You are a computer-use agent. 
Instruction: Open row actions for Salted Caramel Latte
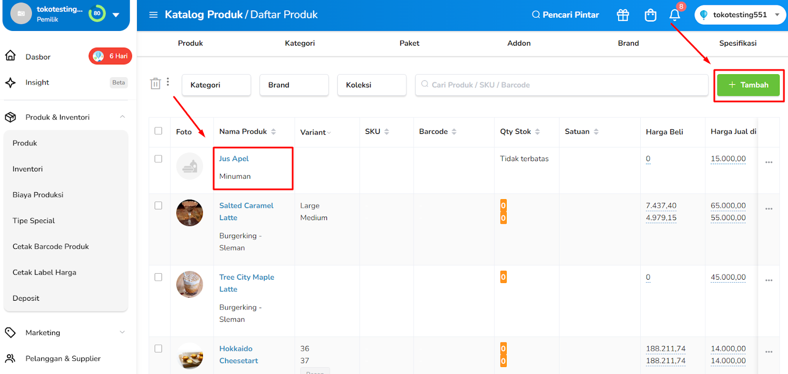click(x=769, y=209)
